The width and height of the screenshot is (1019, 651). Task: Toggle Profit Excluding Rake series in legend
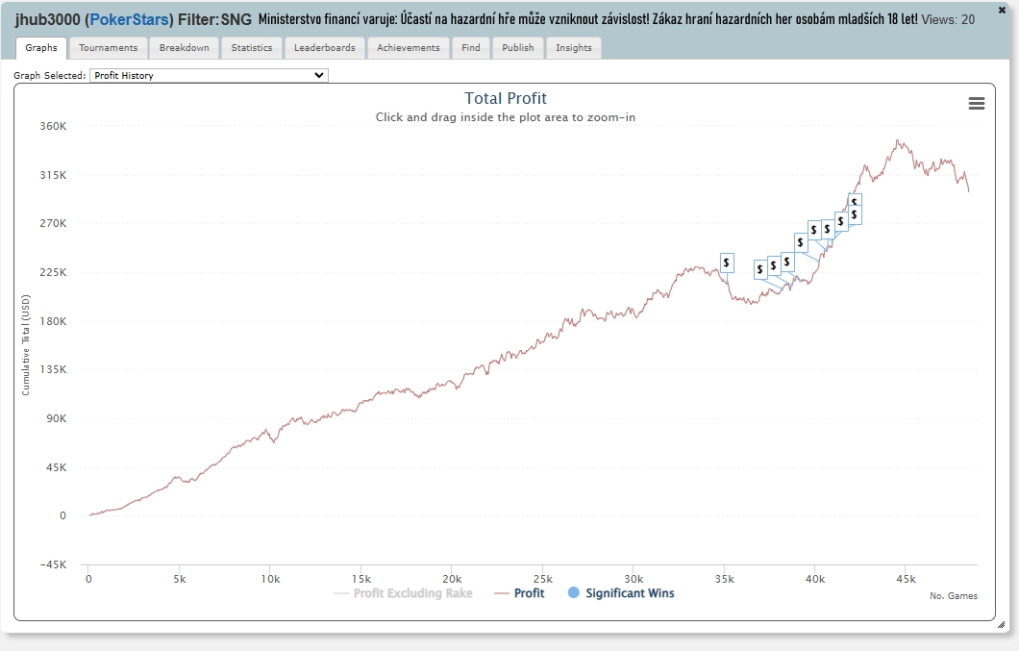[403, 593]
